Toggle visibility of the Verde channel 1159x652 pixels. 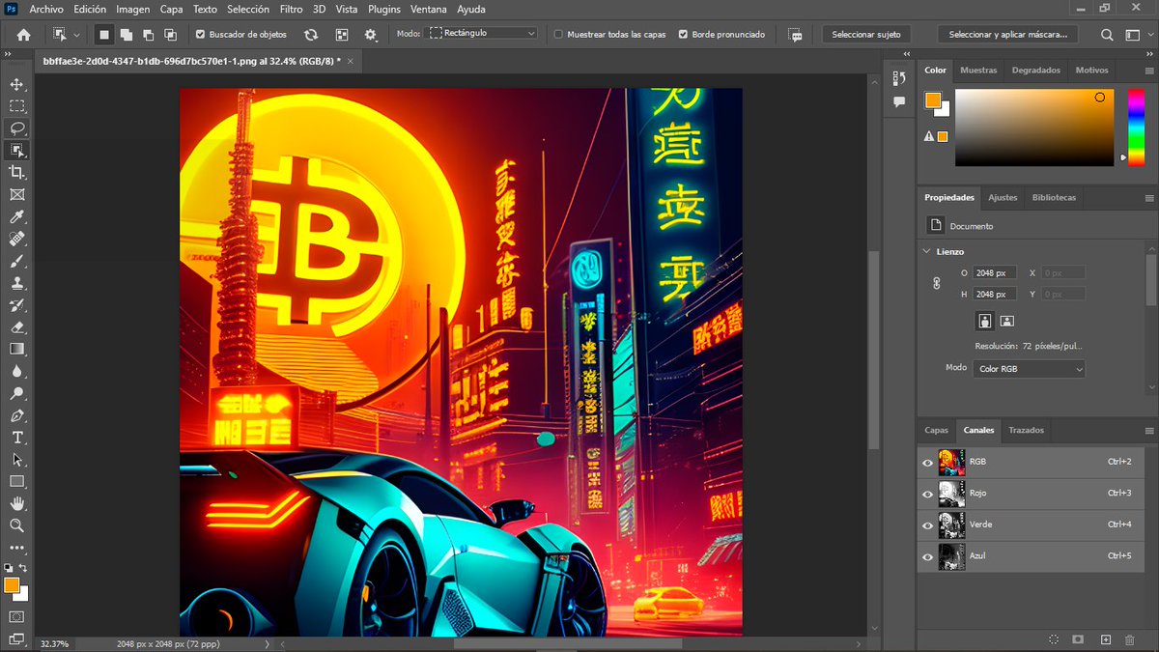click(x=928, y=525)
